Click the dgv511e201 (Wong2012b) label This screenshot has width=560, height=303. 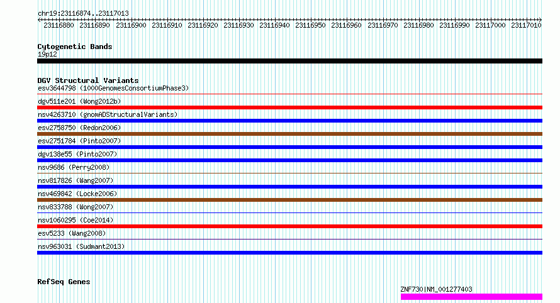point(79,101)
